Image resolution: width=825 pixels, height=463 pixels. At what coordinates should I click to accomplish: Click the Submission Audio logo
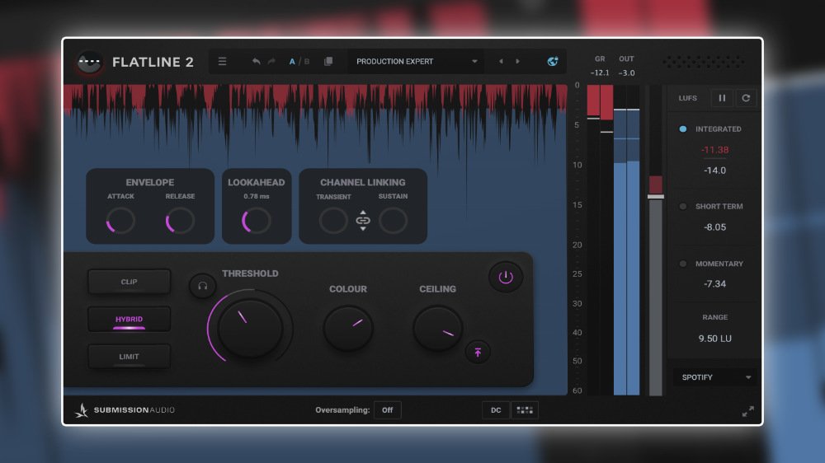point(125,410)
